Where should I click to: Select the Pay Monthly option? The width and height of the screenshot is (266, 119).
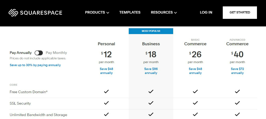pos(56,53)
